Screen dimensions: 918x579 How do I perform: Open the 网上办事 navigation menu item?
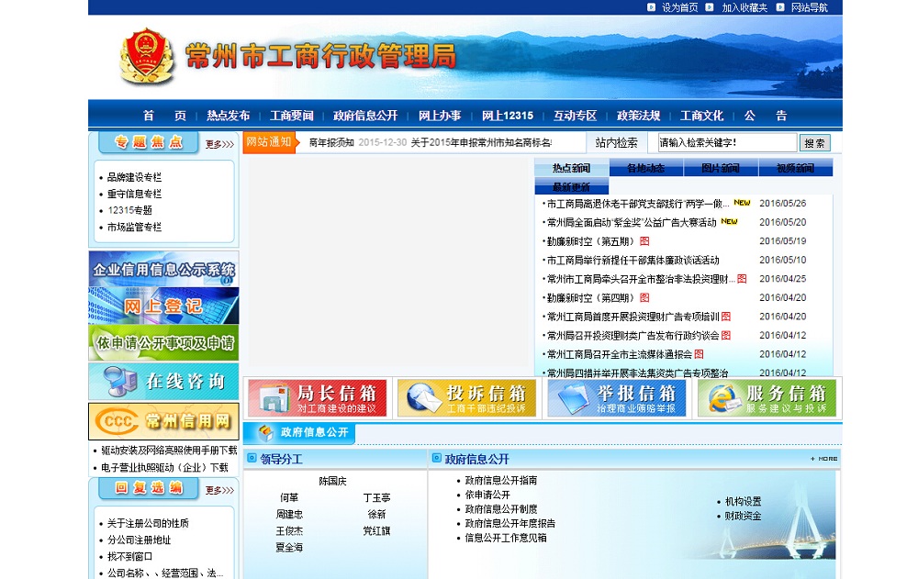tap(440, 116)
